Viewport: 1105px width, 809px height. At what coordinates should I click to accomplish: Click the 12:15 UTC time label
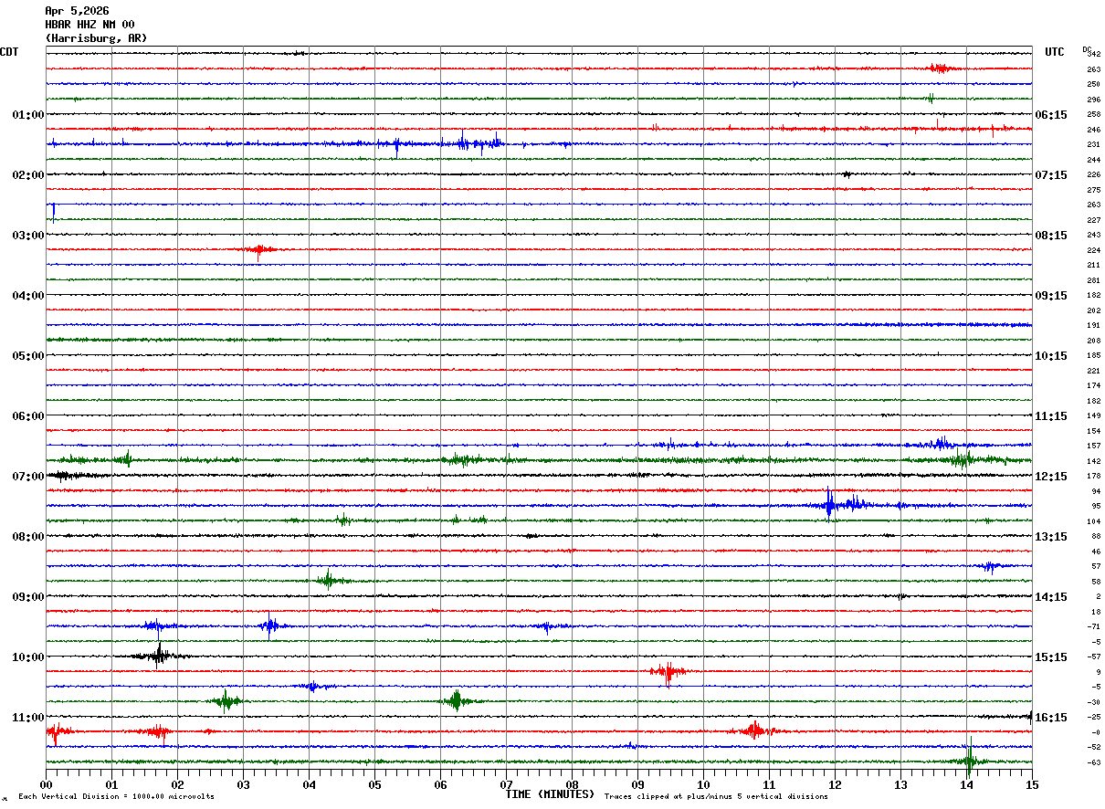1052,477
